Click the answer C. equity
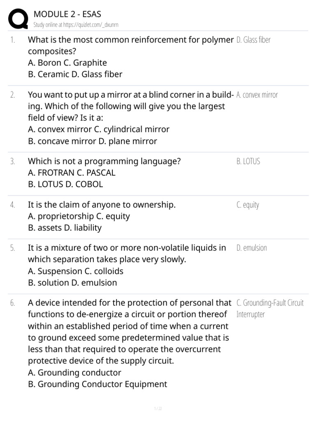The image size is (316, 422). coord(248,205)
